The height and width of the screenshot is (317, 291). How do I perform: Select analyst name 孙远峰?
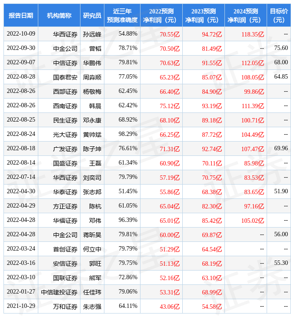tap(92, 34)
